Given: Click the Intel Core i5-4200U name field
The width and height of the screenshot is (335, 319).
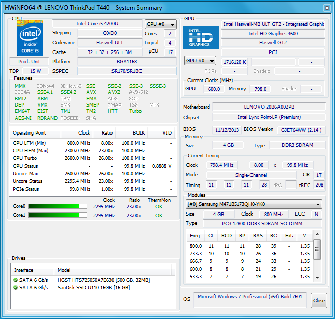Looking at the screenshot, I should 97,24.
